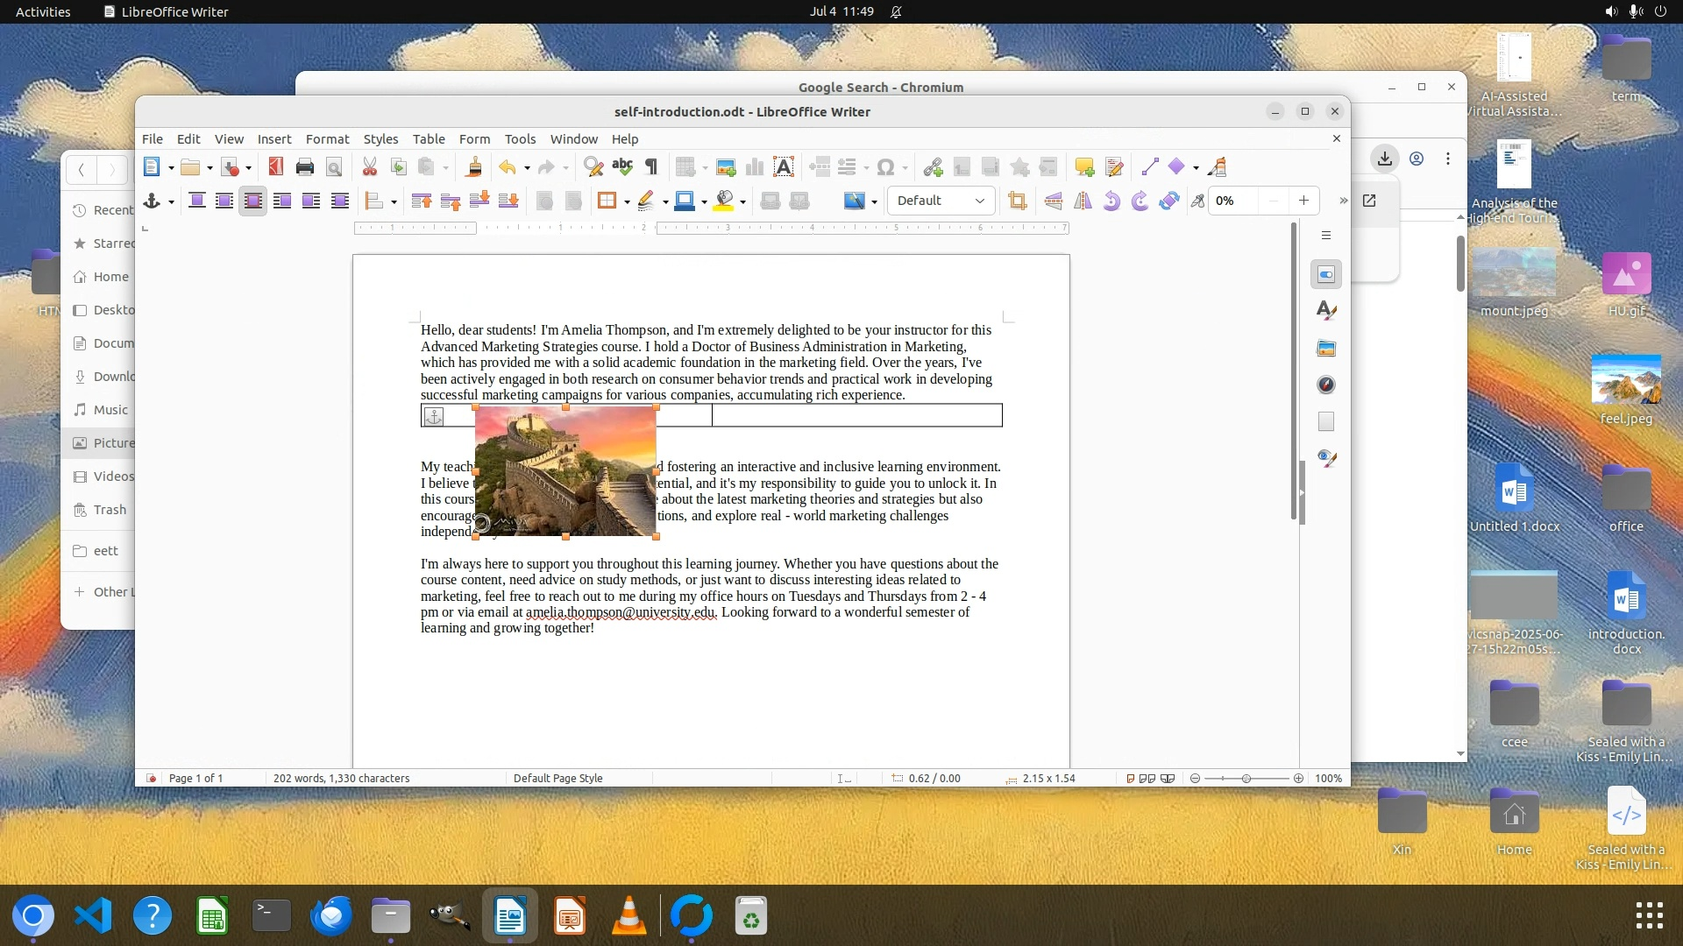1683x946 pixels.
Task: Toggle Formatting Marks pilcrow button
Action: click(651, 166)
